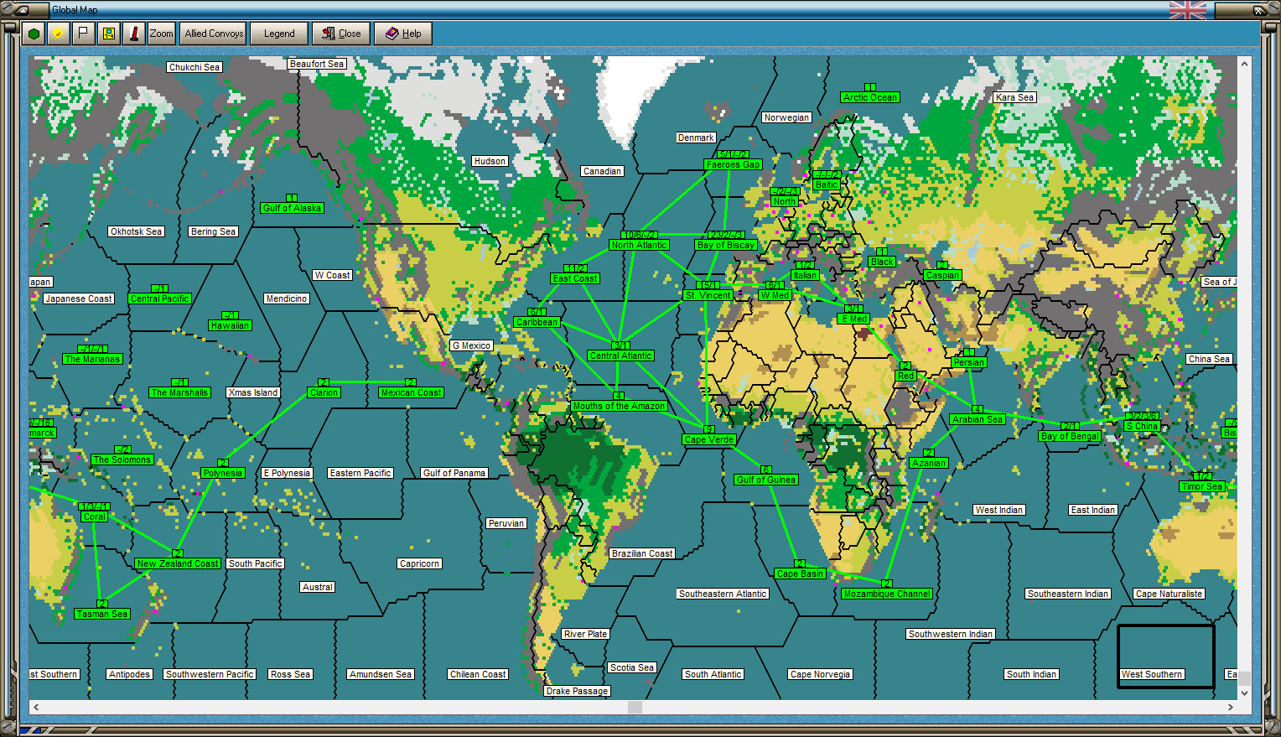
Task: Select the Bay of Biscay zone label
Action: (727, 245)
